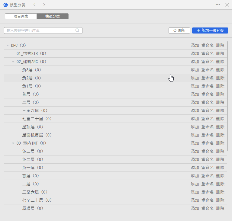Screen dimensions: 232x221
Task: Click the back navigation arrow
Action: 34,5
